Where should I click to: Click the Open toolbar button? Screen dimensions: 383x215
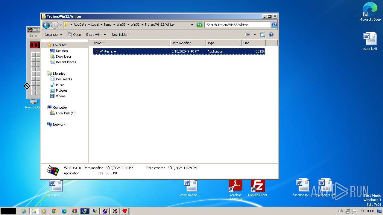pyautogui.click(x=74, y=35)
